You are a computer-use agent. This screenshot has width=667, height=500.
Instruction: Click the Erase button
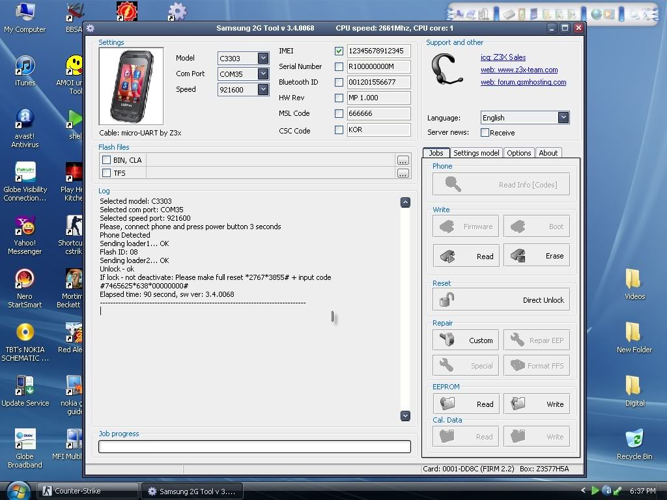pos(537,256)
